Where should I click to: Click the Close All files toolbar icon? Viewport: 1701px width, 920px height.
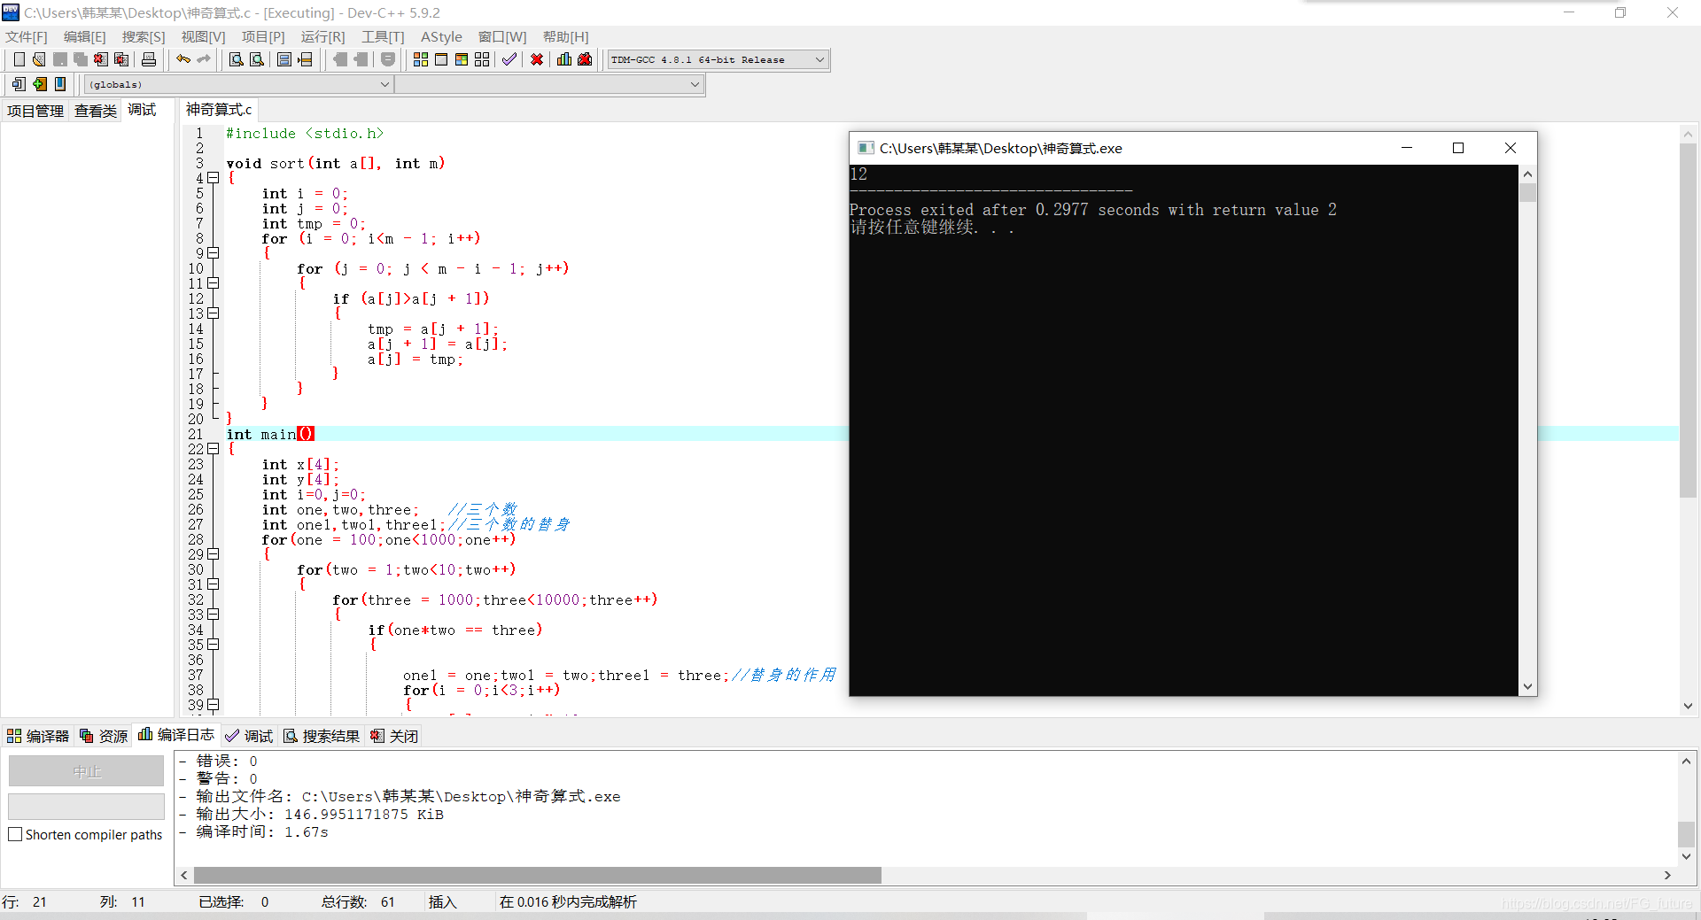(x=121, y=59)
